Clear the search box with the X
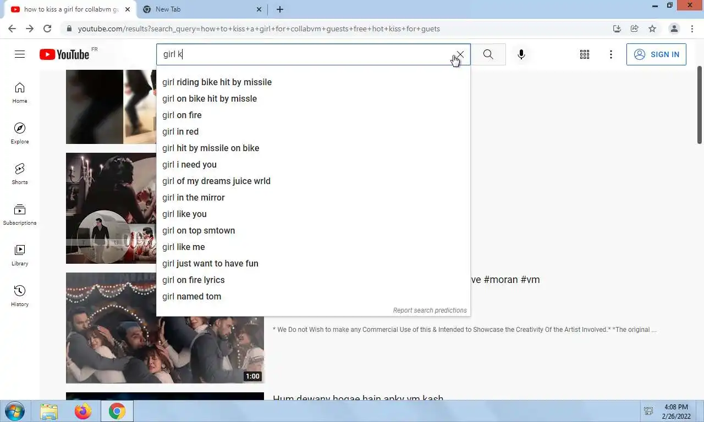 [460, 54]
